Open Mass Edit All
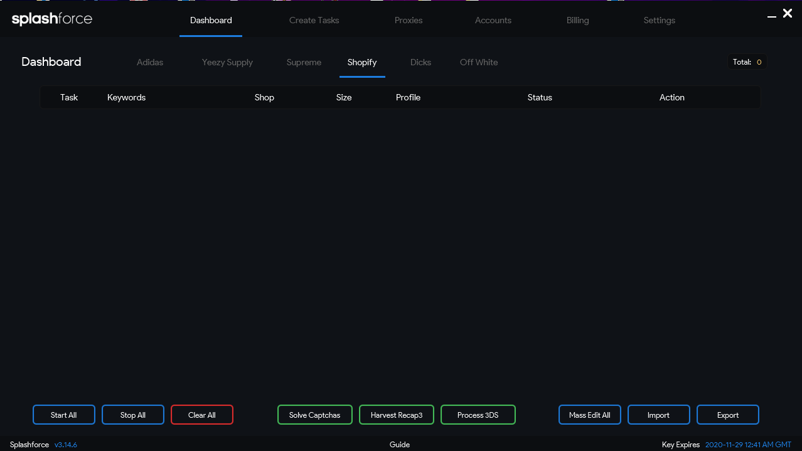The image size is (802, 451). 589,415
